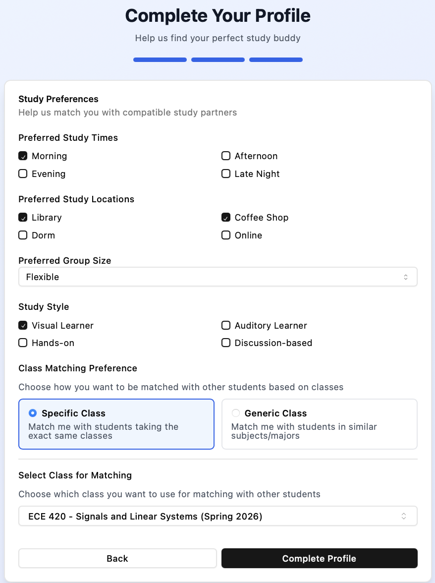This screenshot has height=583, width=435.
Task: Deselect the Coffee Shop location checkbox
Action: click(x=226, y=218)
